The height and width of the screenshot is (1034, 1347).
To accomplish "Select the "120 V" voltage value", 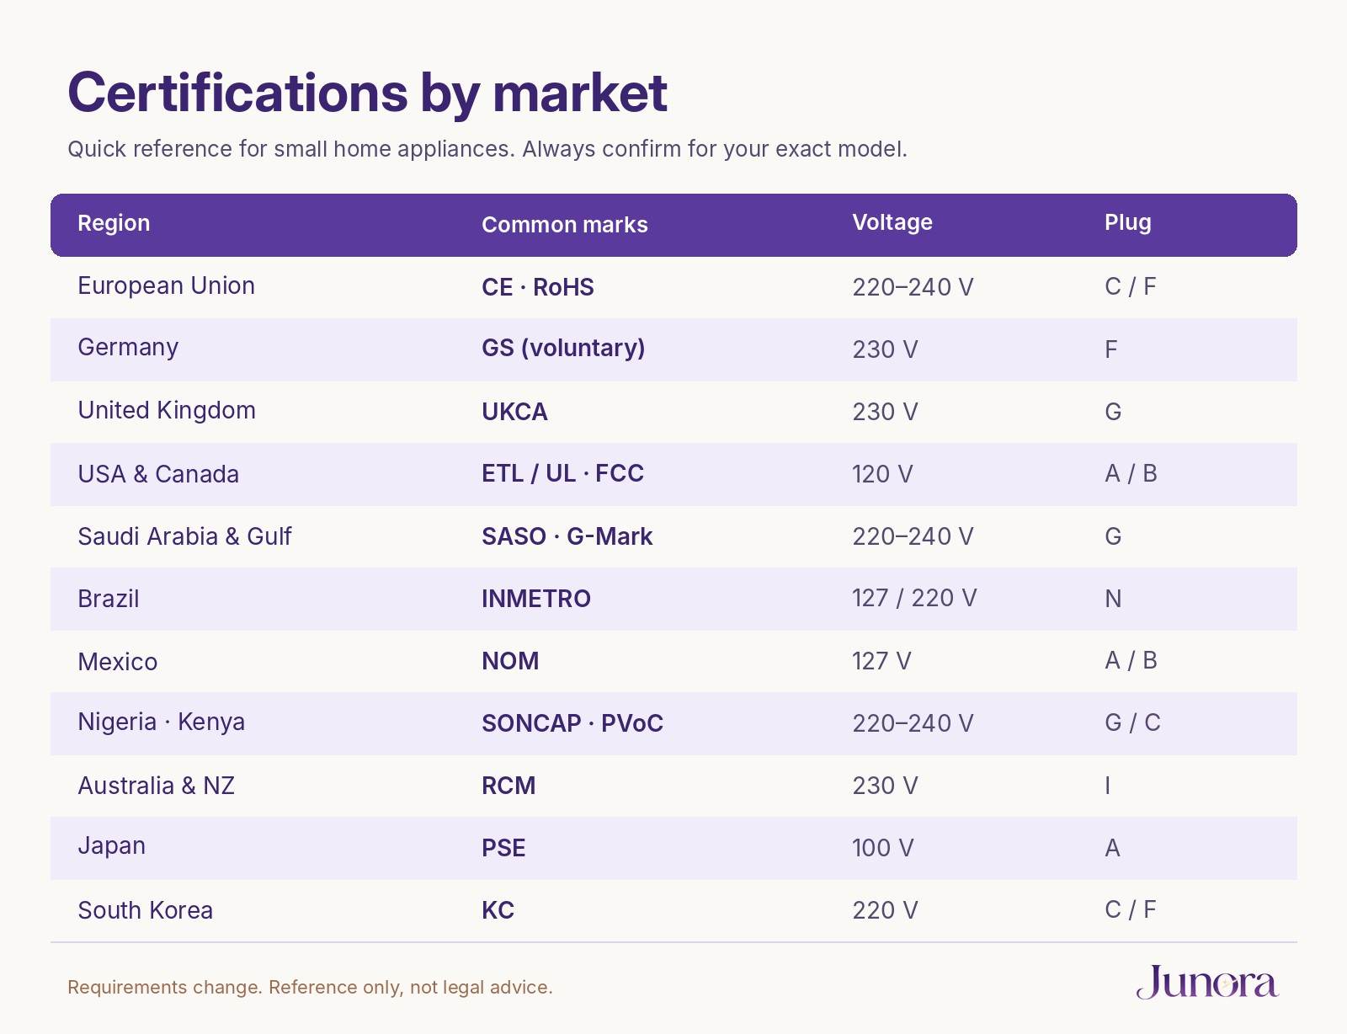I will click(x=882, y=474).
